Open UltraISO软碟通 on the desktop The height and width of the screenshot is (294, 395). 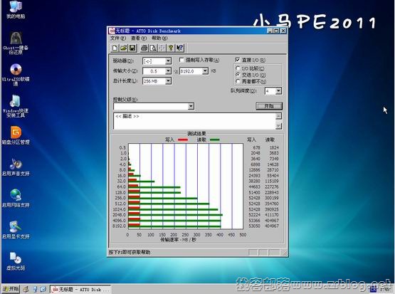(x=16, y=75)
